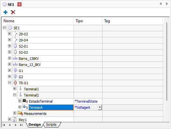Click the blue plus add icon
Viewport: 171px width, 129px height.
(5, 12)
